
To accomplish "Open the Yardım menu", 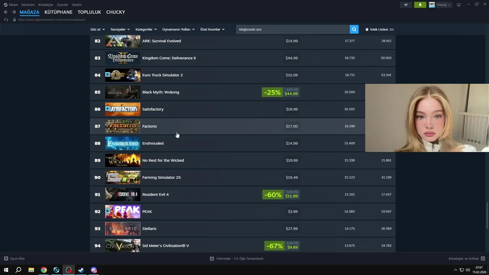I will click(x=76, y=5).
